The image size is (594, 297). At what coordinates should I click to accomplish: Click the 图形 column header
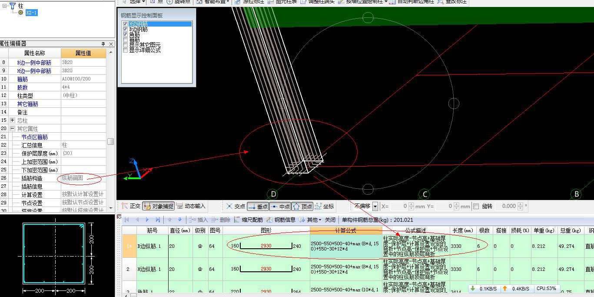coord(266,230)
